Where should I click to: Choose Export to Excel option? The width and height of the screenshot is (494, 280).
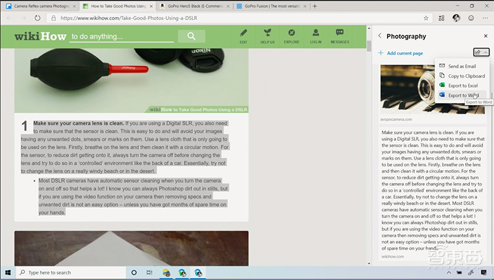tap(463, 85)
